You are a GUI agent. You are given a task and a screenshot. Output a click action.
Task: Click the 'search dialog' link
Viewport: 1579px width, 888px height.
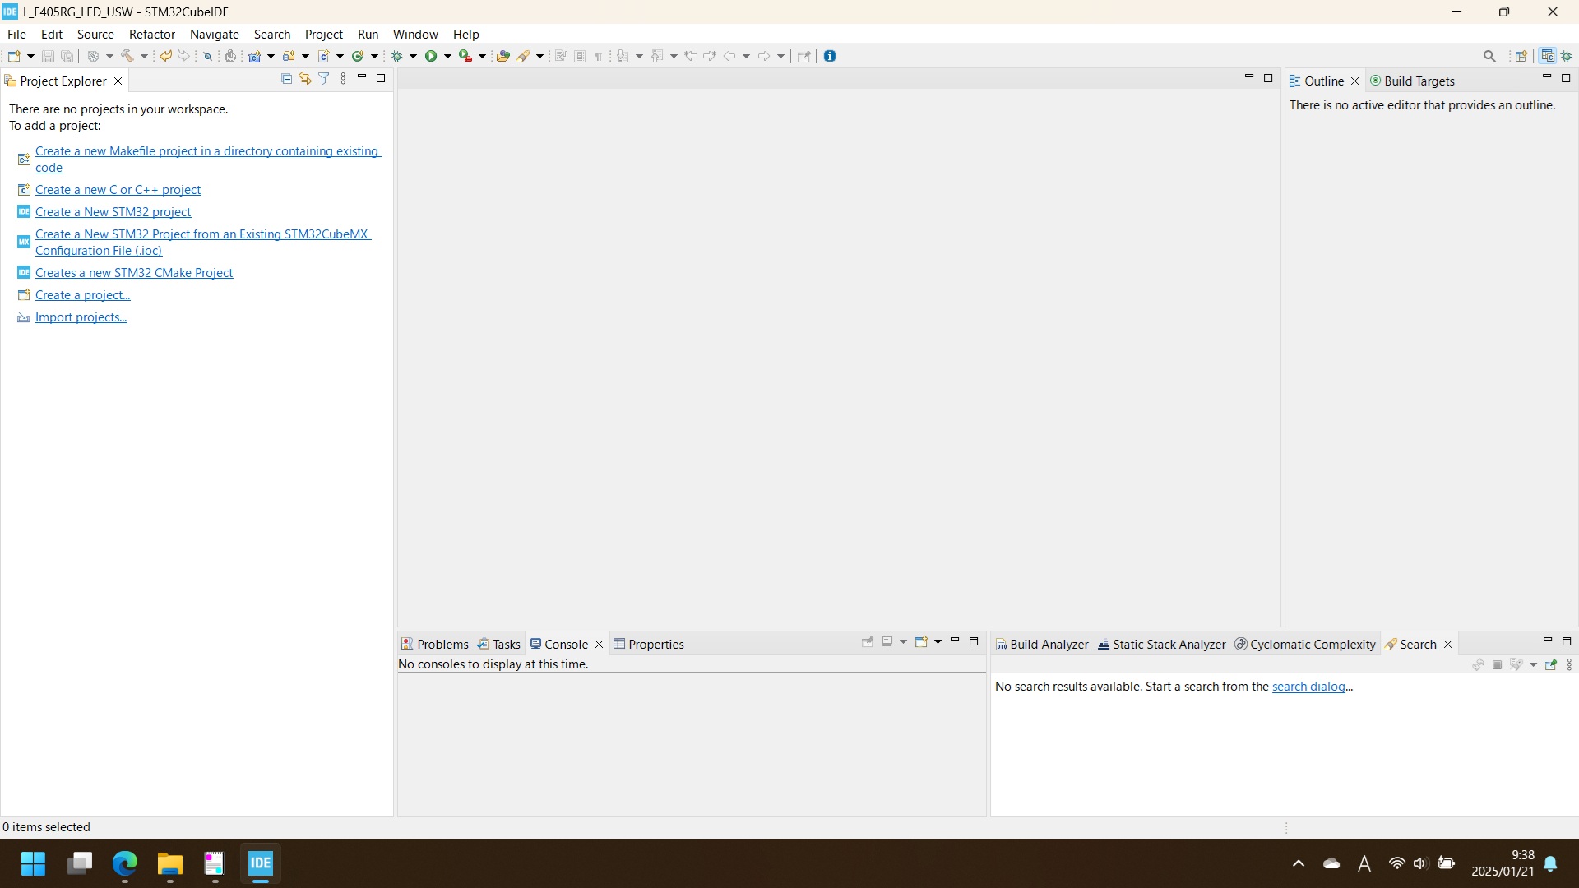click(x=1308, y=686)
